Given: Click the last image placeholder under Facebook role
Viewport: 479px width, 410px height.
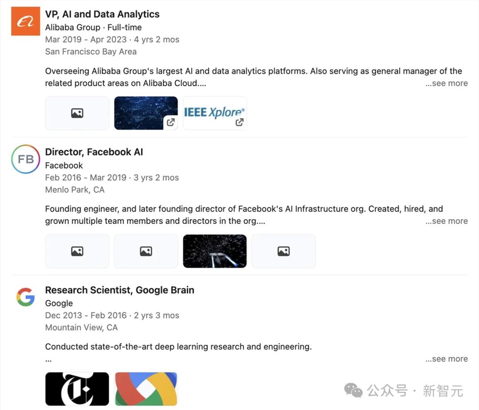Looking at the screenshot, I should tap(284, 251).
